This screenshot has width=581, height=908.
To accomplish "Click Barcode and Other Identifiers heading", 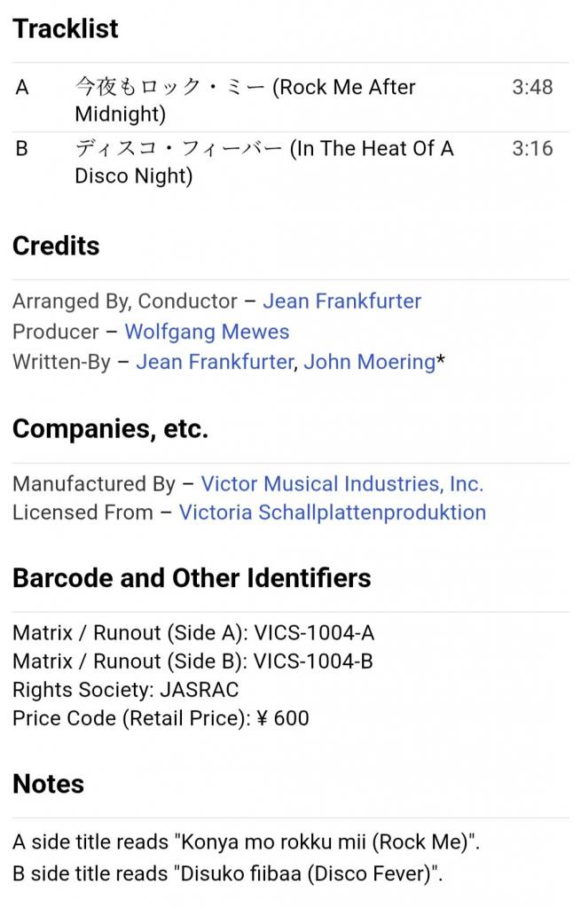I will [192, 578].
